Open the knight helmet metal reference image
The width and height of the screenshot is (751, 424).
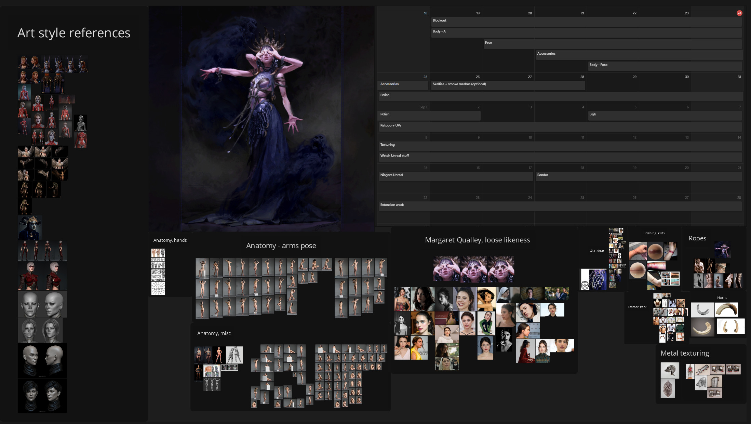pyautogui.click(x=670, y=370)
